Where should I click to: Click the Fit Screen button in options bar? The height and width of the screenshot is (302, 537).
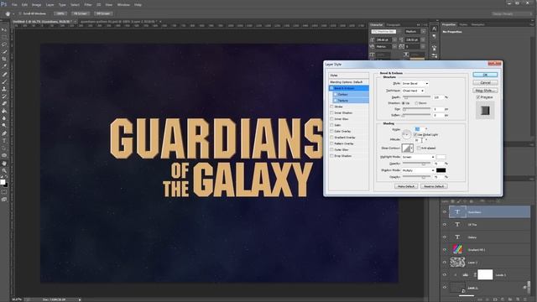pos(81,13)
